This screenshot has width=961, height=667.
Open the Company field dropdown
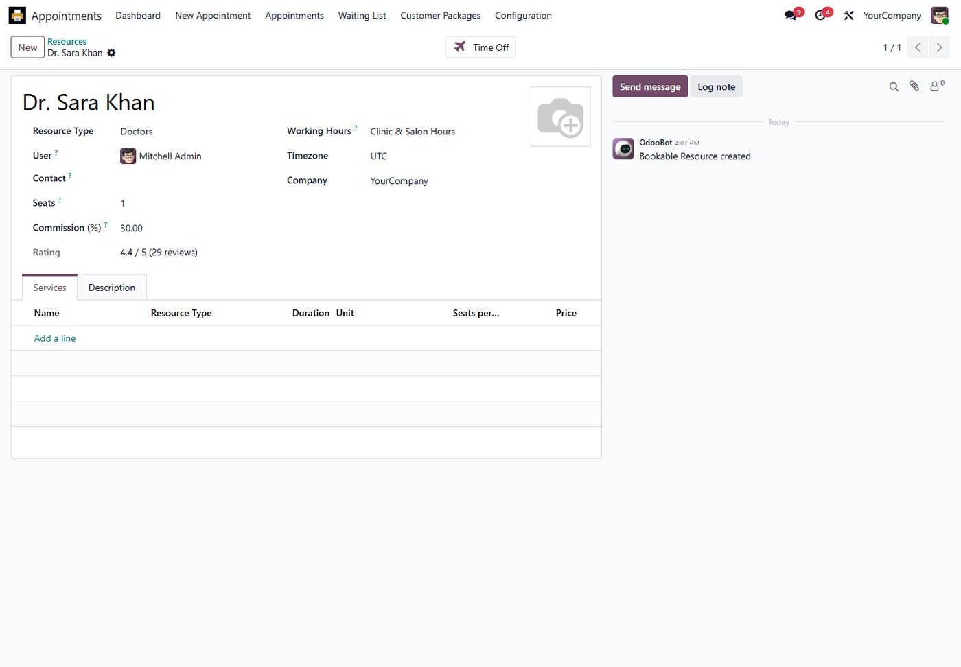tap(445, 181)
